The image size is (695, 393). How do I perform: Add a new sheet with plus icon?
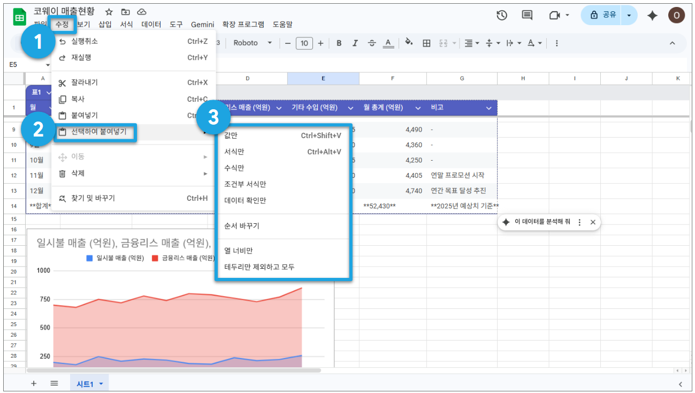click(34, 383)
